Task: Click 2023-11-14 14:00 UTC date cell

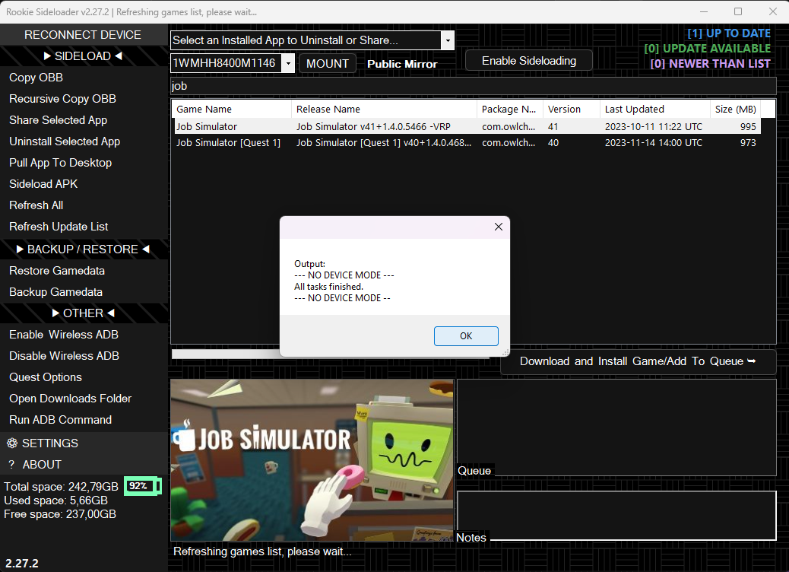Action: (653, 142)
